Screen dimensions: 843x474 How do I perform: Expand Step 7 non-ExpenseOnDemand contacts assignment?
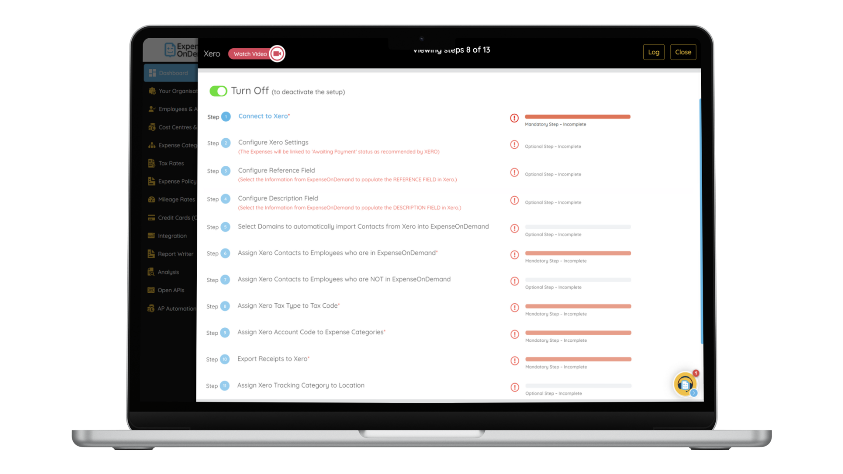(x=344, y=279)
